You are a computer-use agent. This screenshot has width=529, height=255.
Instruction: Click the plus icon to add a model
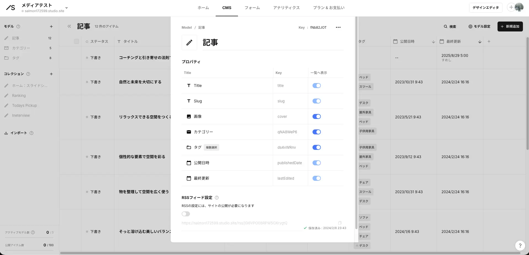click(51, 26)
